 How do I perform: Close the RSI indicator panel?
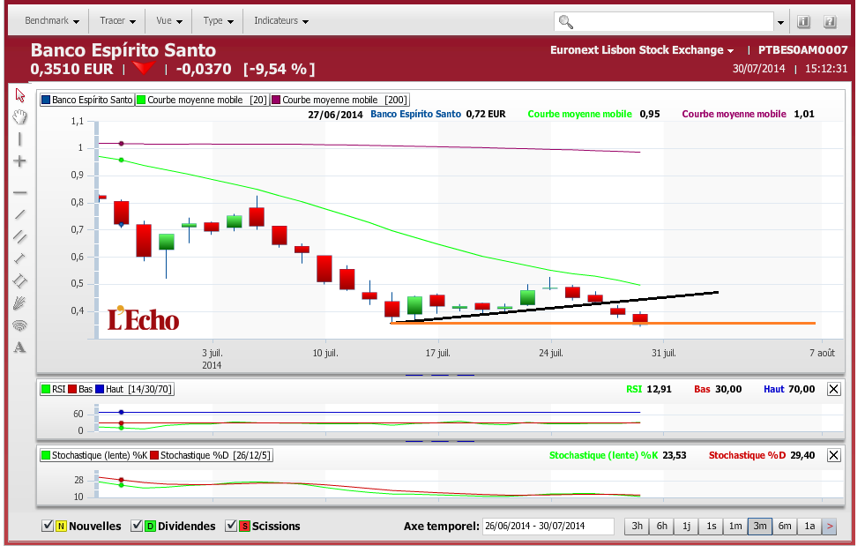[x=834, y=389]
